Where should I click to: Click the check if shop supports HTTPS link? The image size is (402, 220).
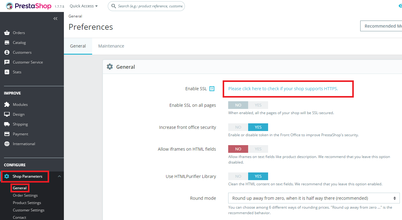[x=283, y=89]
